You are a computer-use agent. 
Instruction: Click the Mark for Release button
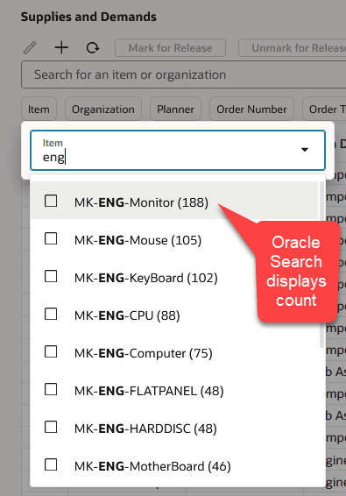pos(170,48)
